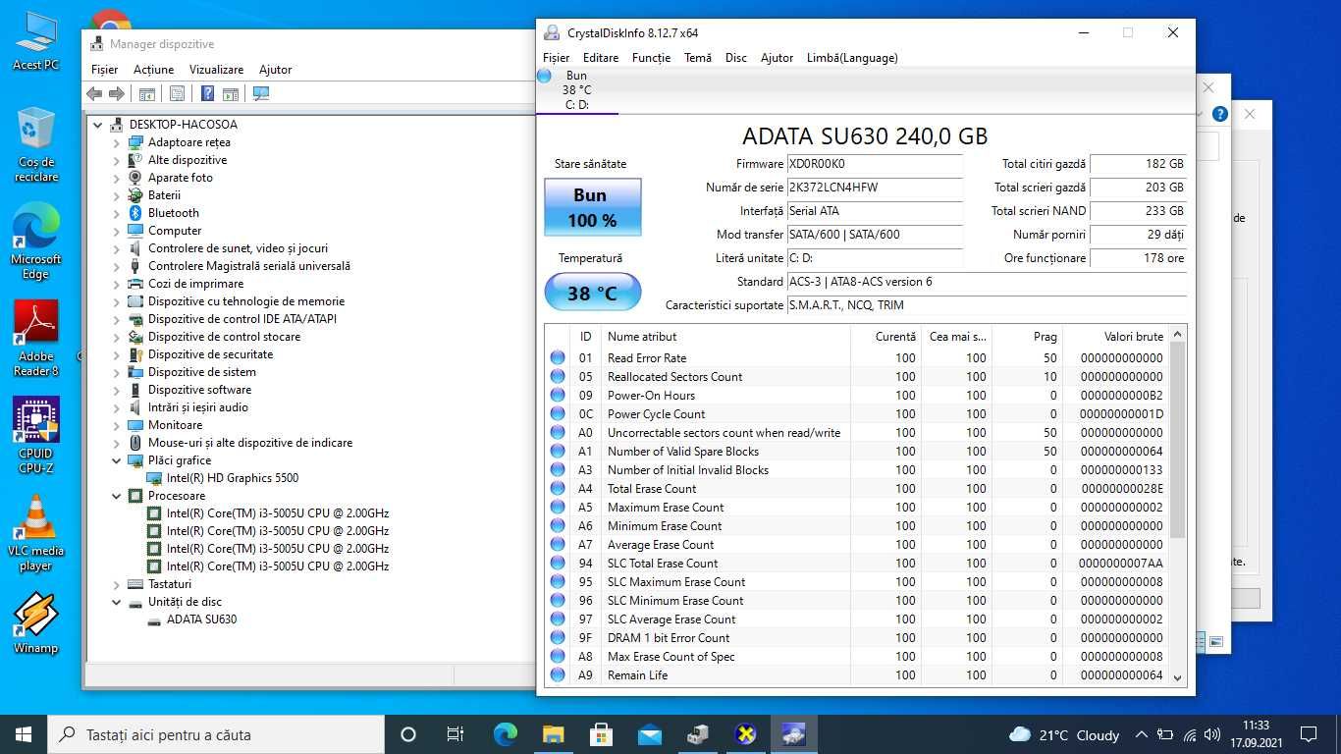Select Winamp desktop shortcut

35,623
